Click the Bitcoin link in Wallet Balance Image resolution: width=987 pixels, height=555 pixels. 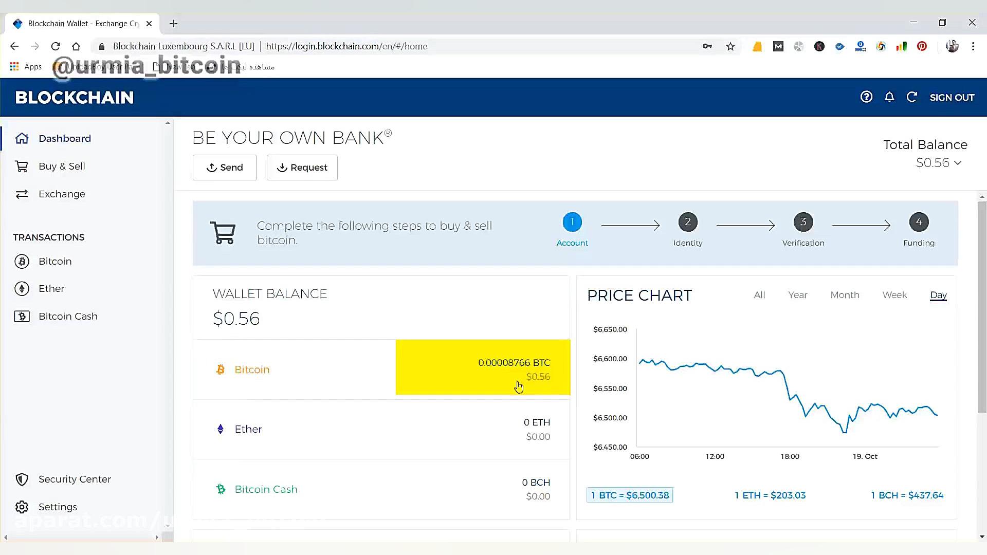[x=252, y=369]
